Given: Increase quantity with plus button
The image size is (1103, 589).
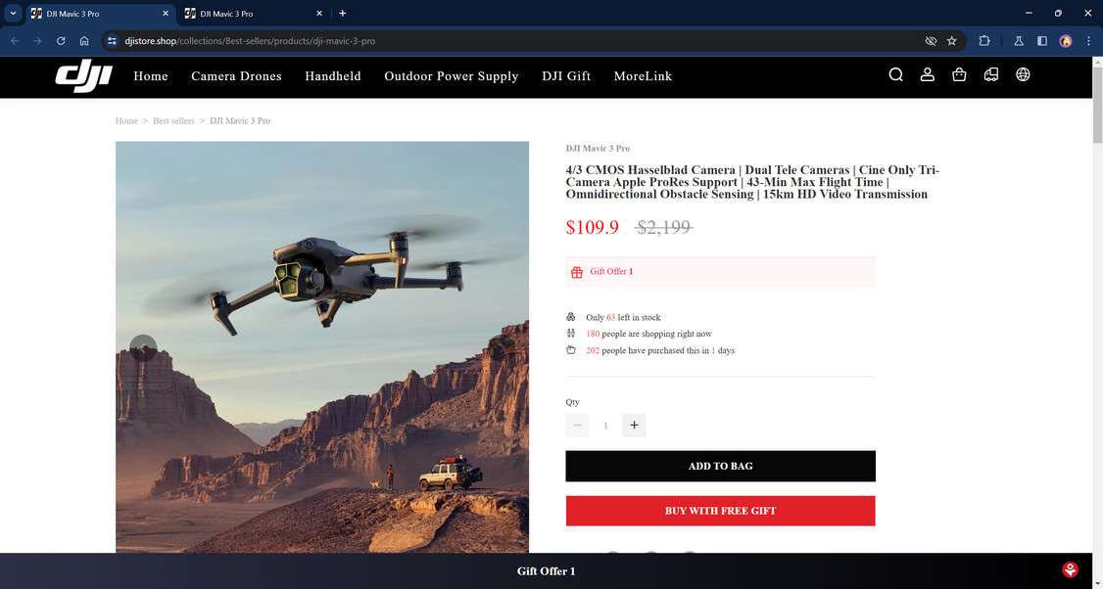Looking at the screenshot, I should (x=634, y=426).
